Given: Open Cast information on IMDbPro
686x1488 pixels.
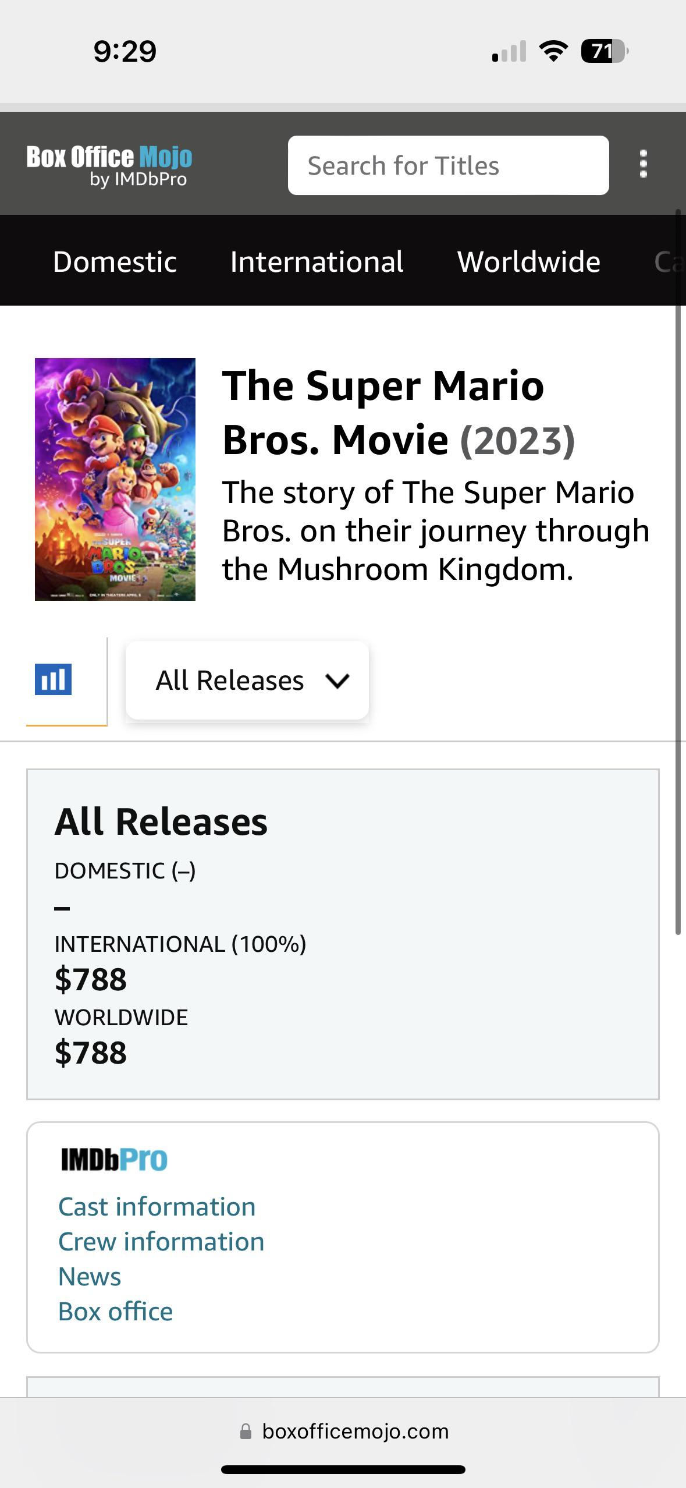Looking at the screenshot, I should pyautogui.click(x=156, y=1206).
